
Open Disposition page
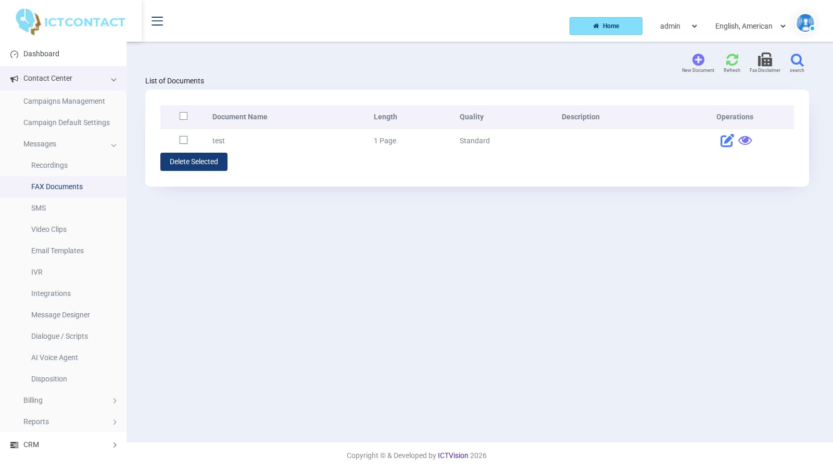pos(49,379)
